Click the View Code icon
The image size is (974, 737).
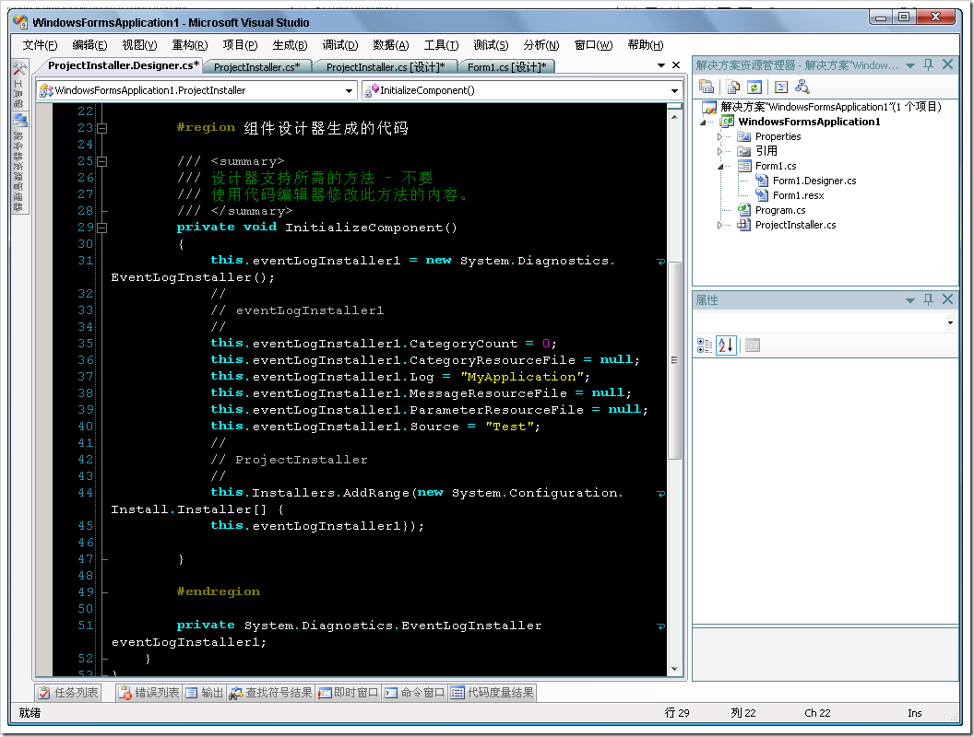[781, 87]
